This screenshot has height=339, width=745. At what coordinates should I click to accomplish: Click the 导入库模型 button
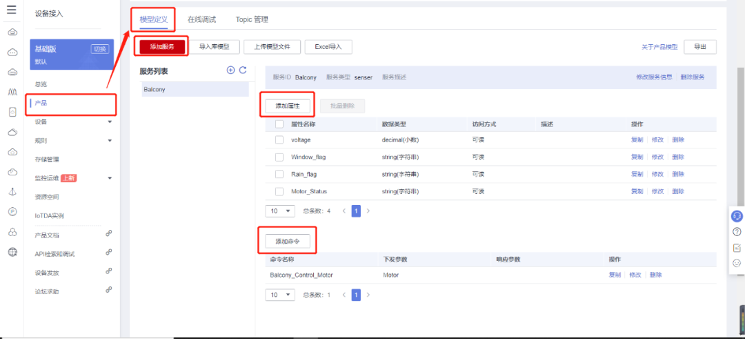point(214,46)
